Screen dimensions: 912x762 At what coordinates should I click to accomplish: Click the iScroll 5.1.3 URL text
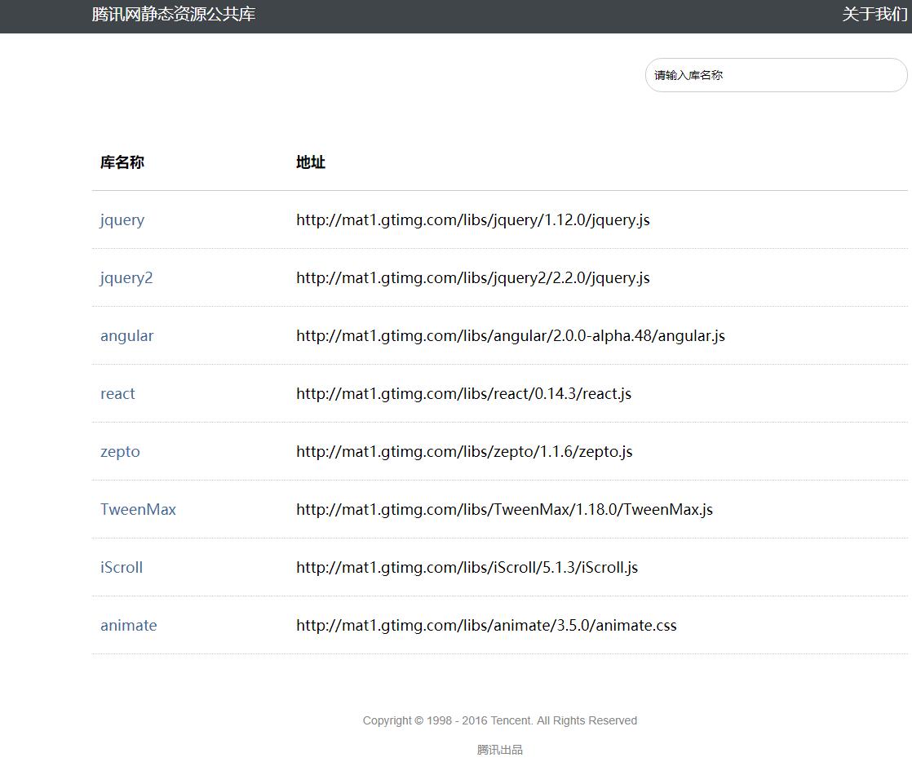467,568
